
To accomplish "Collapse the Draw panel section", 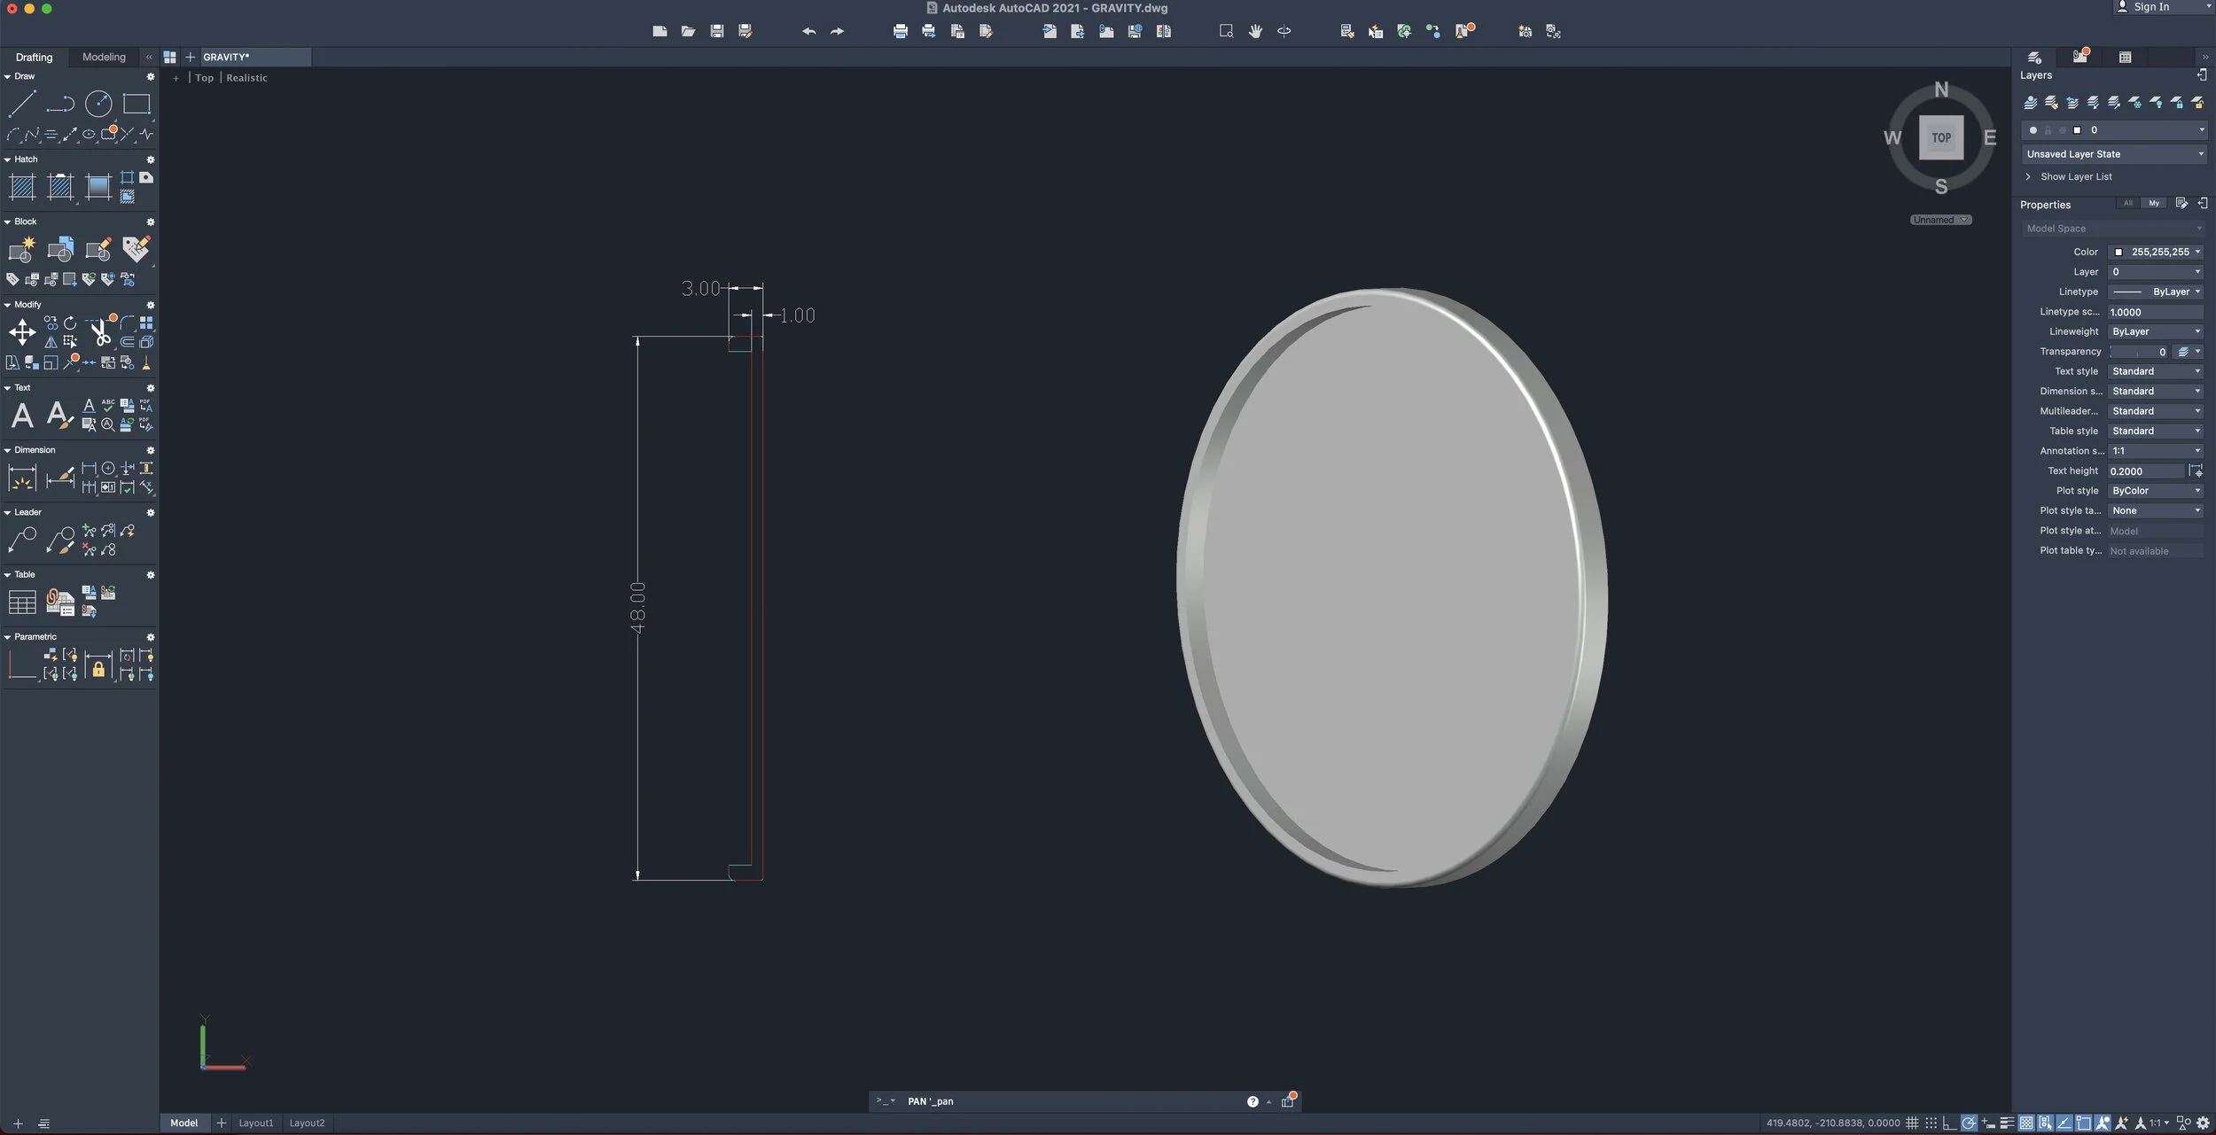I will pyautogui.click(x=8, y=76).
